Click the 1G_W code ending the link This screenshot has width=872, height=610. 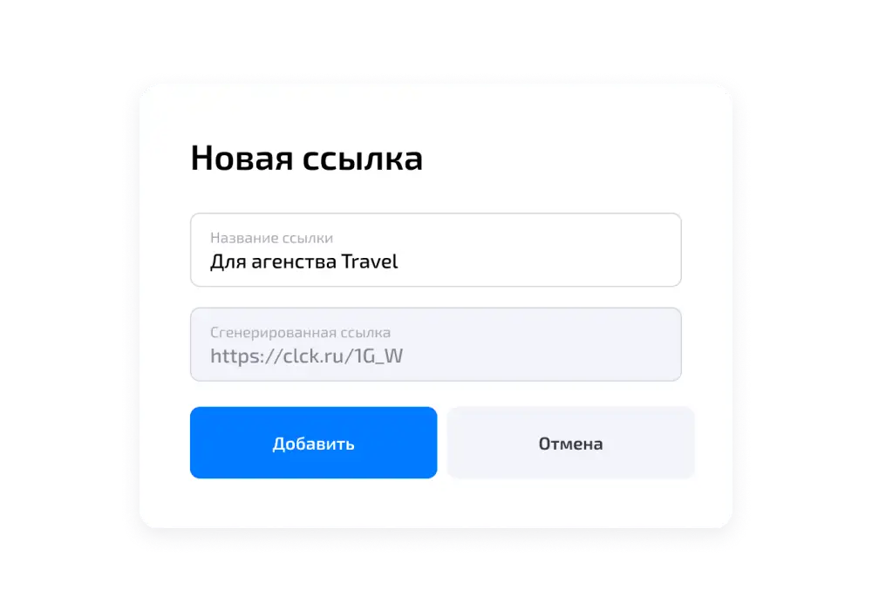pos(379,356)
